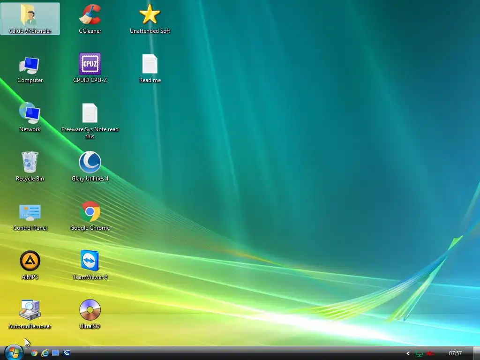Select the CPUID CPU-Z shortcut

(x=90, y=68)
